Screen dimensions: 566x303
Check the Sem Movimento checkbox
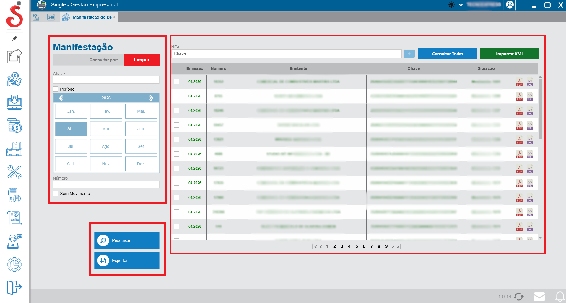[56, 194]
